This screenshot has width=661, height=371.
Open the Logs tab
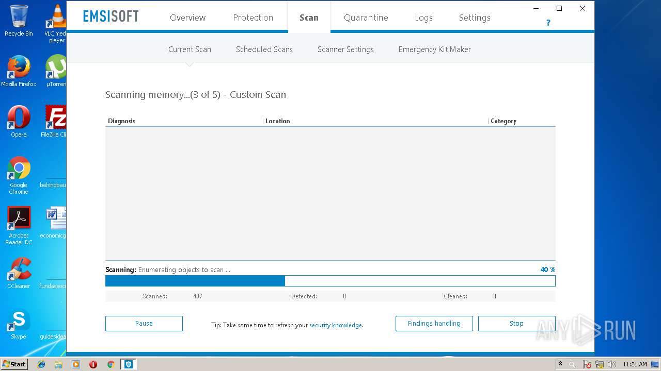pos(423,18)
